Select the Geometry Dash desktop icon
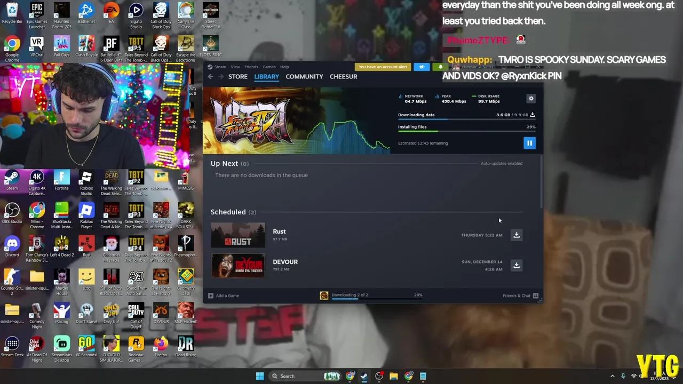The width and height of the screenshot is (683, 384). point(186,283)
